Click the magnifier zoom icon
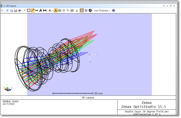 pos(68,10)
